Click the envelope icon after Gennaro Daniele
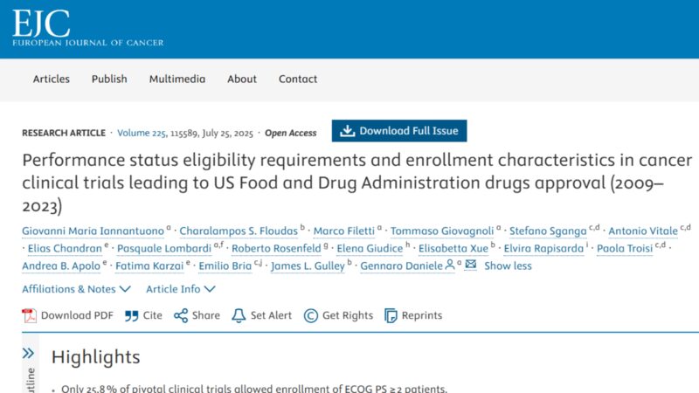The width and height of the screenshot is (699, 393). tap(470, 265)
